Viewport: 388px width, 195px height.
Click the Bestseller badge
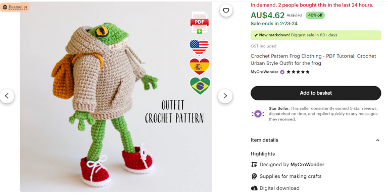(x=15, y=7)
